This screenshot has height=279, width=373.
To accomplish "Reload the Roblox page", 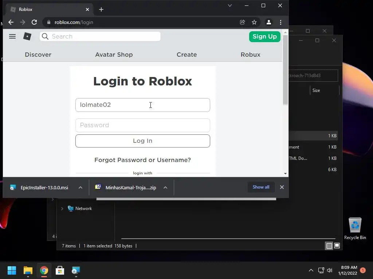I will pos(34,22).
